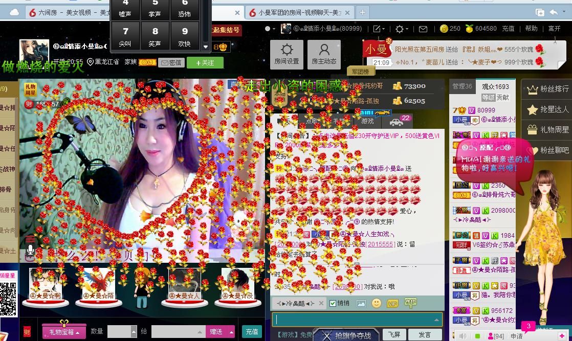
Task: Click the green +关注 follow button
Action: pyautogui.click(x=205, y=62)
